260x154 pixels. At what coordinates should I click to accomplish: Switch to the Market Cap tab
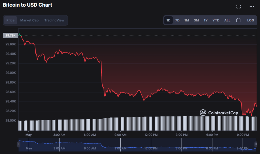click(x=29, y=20)
